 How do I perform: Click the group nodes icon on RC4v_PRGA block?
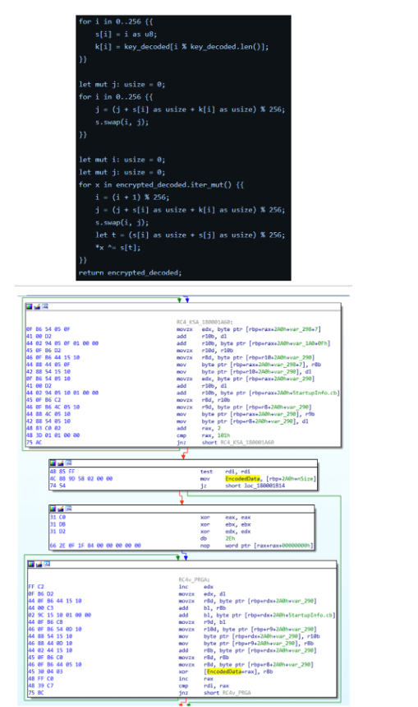point(47,564)
